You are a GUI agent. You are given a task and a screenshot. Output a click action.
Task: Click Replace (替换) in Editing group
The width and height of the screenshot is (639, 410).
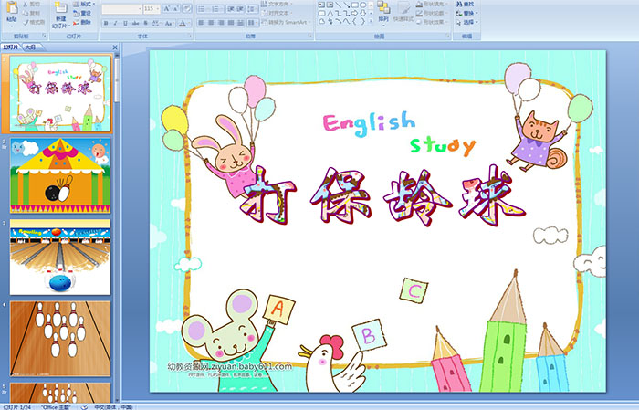pos(466,13)
